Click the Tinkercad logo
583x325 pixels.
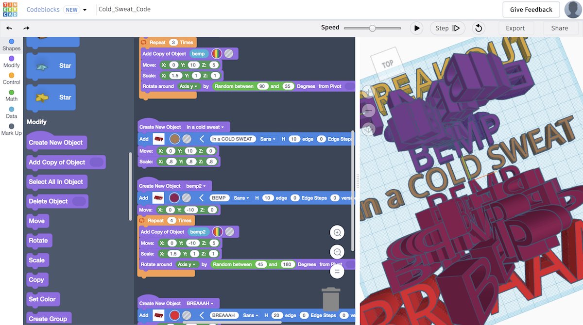(9, 9)
